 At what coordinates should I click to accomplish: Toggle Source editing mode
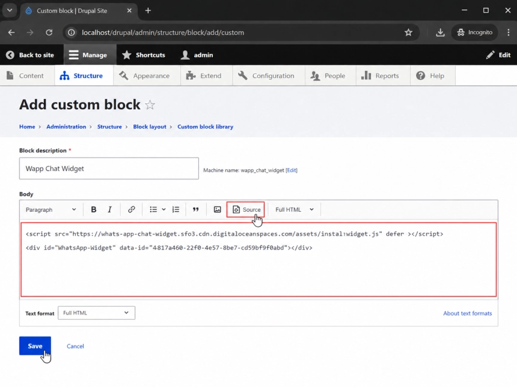(246, 209)
